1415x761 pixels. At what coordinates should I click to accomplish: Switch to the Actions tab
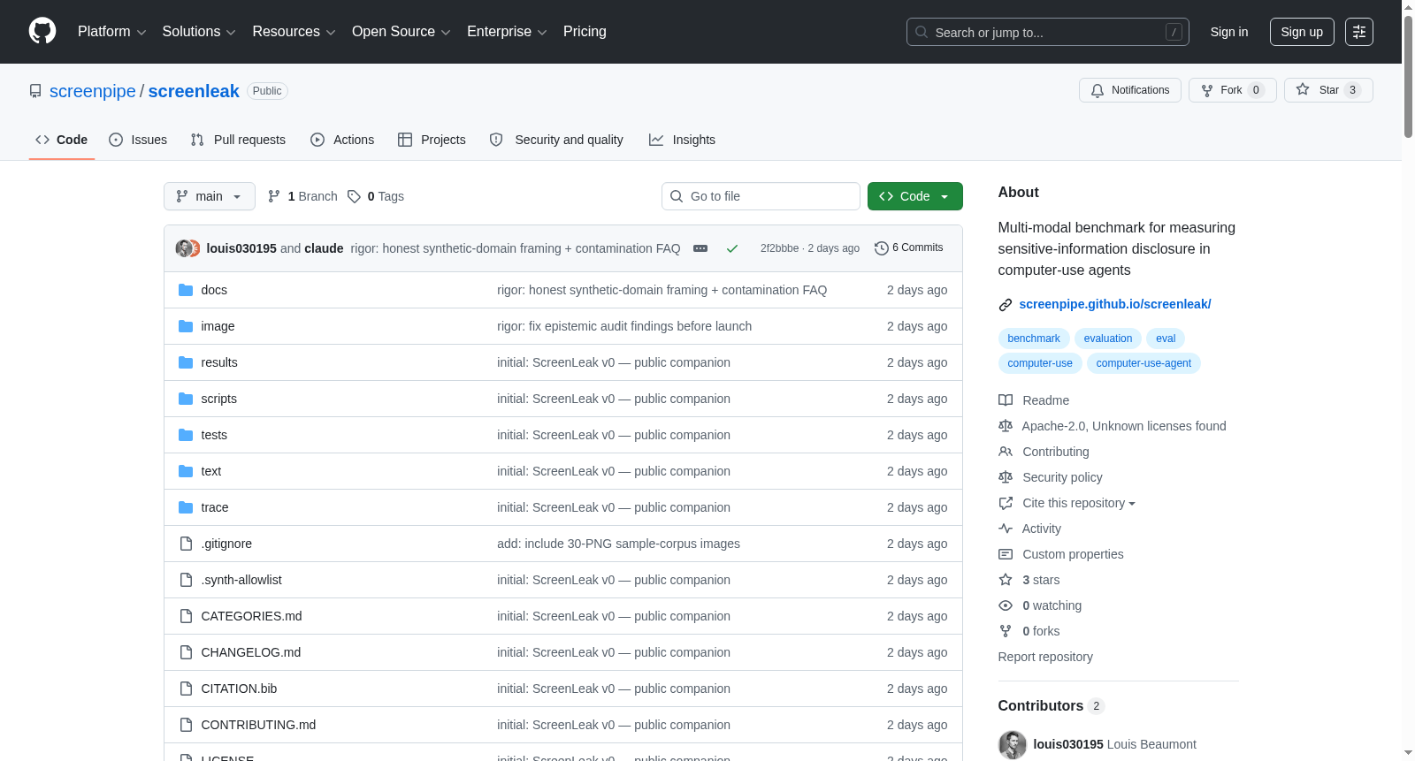click(x=342, y=140)
